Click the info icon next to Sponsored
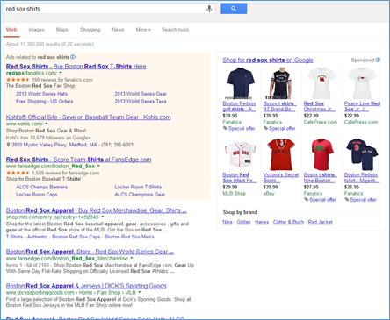 coord(378,60)
